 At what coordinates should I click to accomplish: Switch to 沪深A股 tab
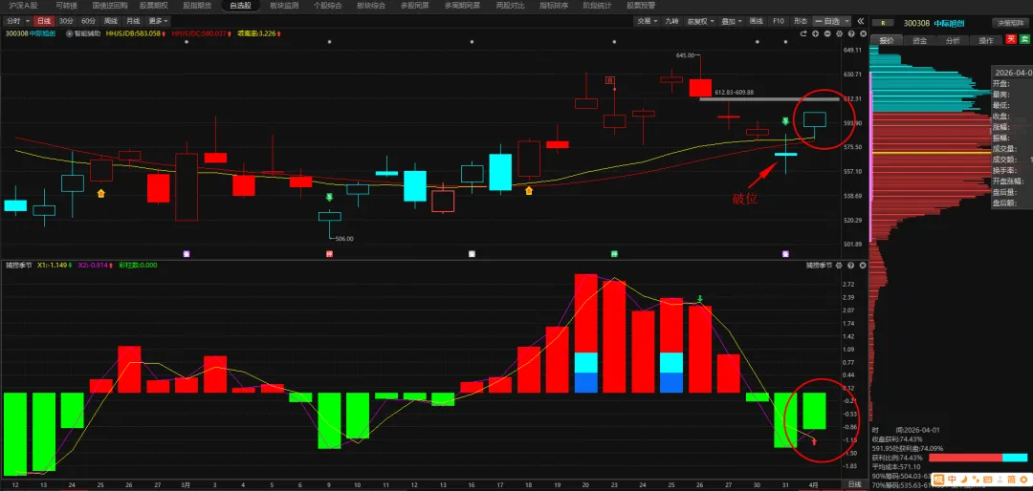pyautogui.click(x=24, y=6)
